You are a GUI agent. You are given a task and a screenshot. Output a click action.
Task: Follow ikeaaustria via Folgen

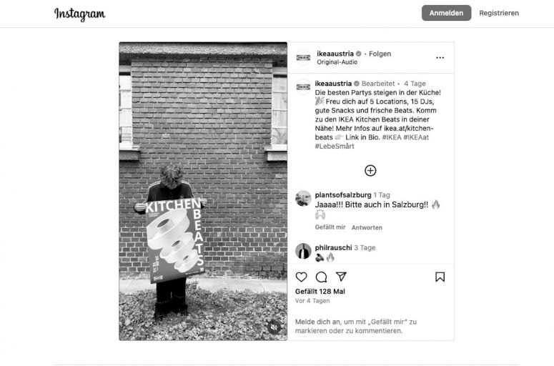click(380, 54)
